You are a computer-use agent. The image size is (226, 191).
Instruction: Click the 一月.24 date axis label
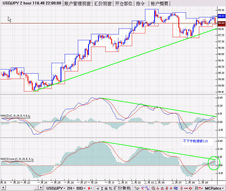pyautogui.click(x=42, y=182)
